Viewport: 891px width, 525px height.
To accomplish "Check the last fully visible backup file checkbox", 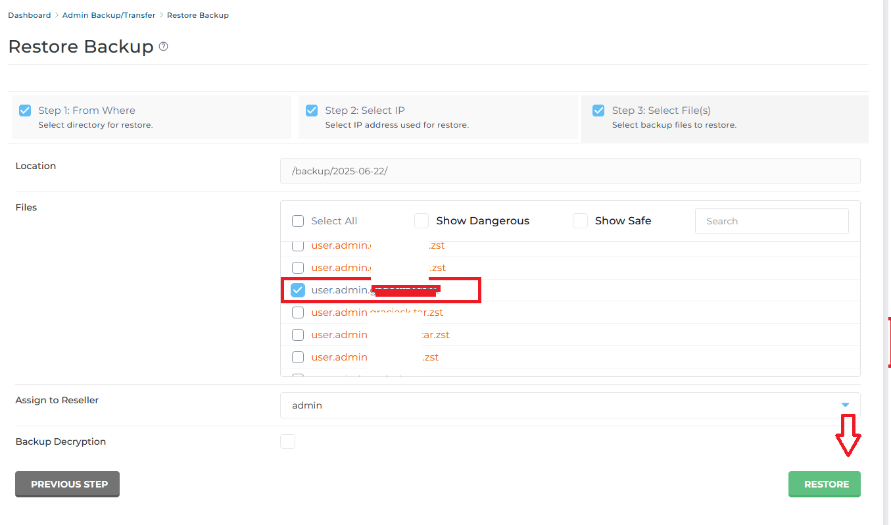I will [298, 357].
